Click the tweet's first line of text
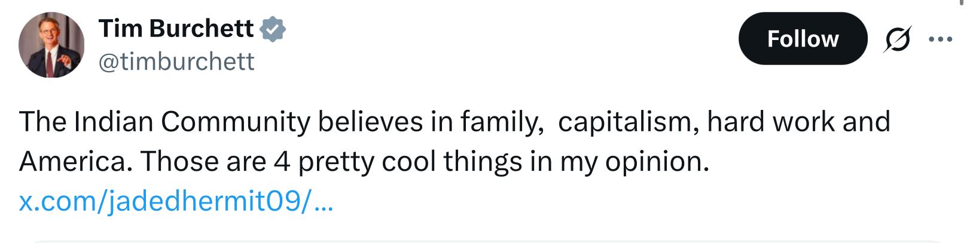Viewport: 967px width, 243px height. (454, 122)
